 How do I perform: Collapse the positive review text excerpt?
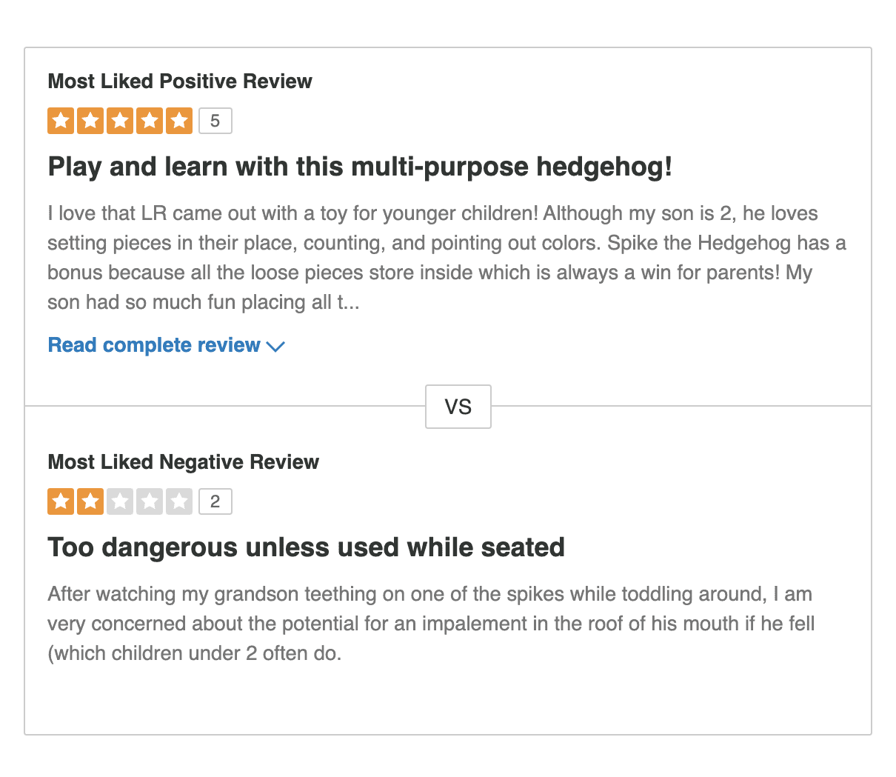coord(154,344)
